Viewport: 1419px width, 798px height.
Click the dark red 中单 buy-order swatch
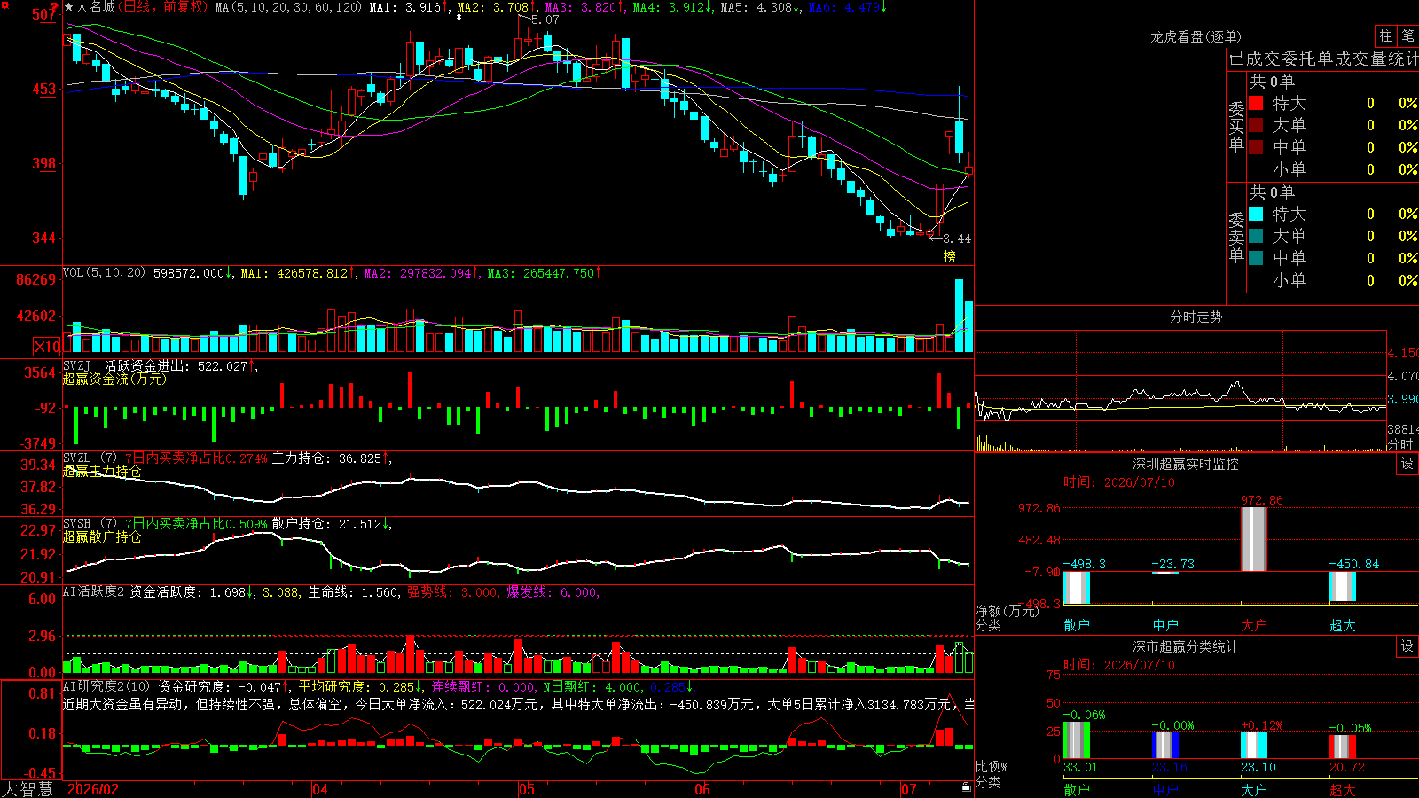tap(1256, 146)
